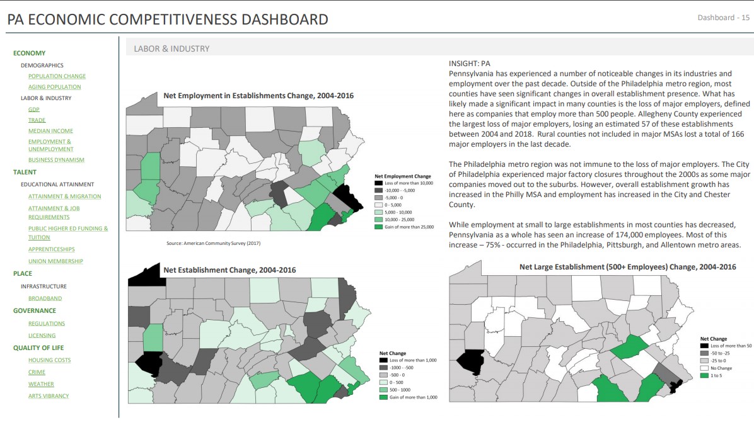Open the Union Membership link

[x=55, y=261]
